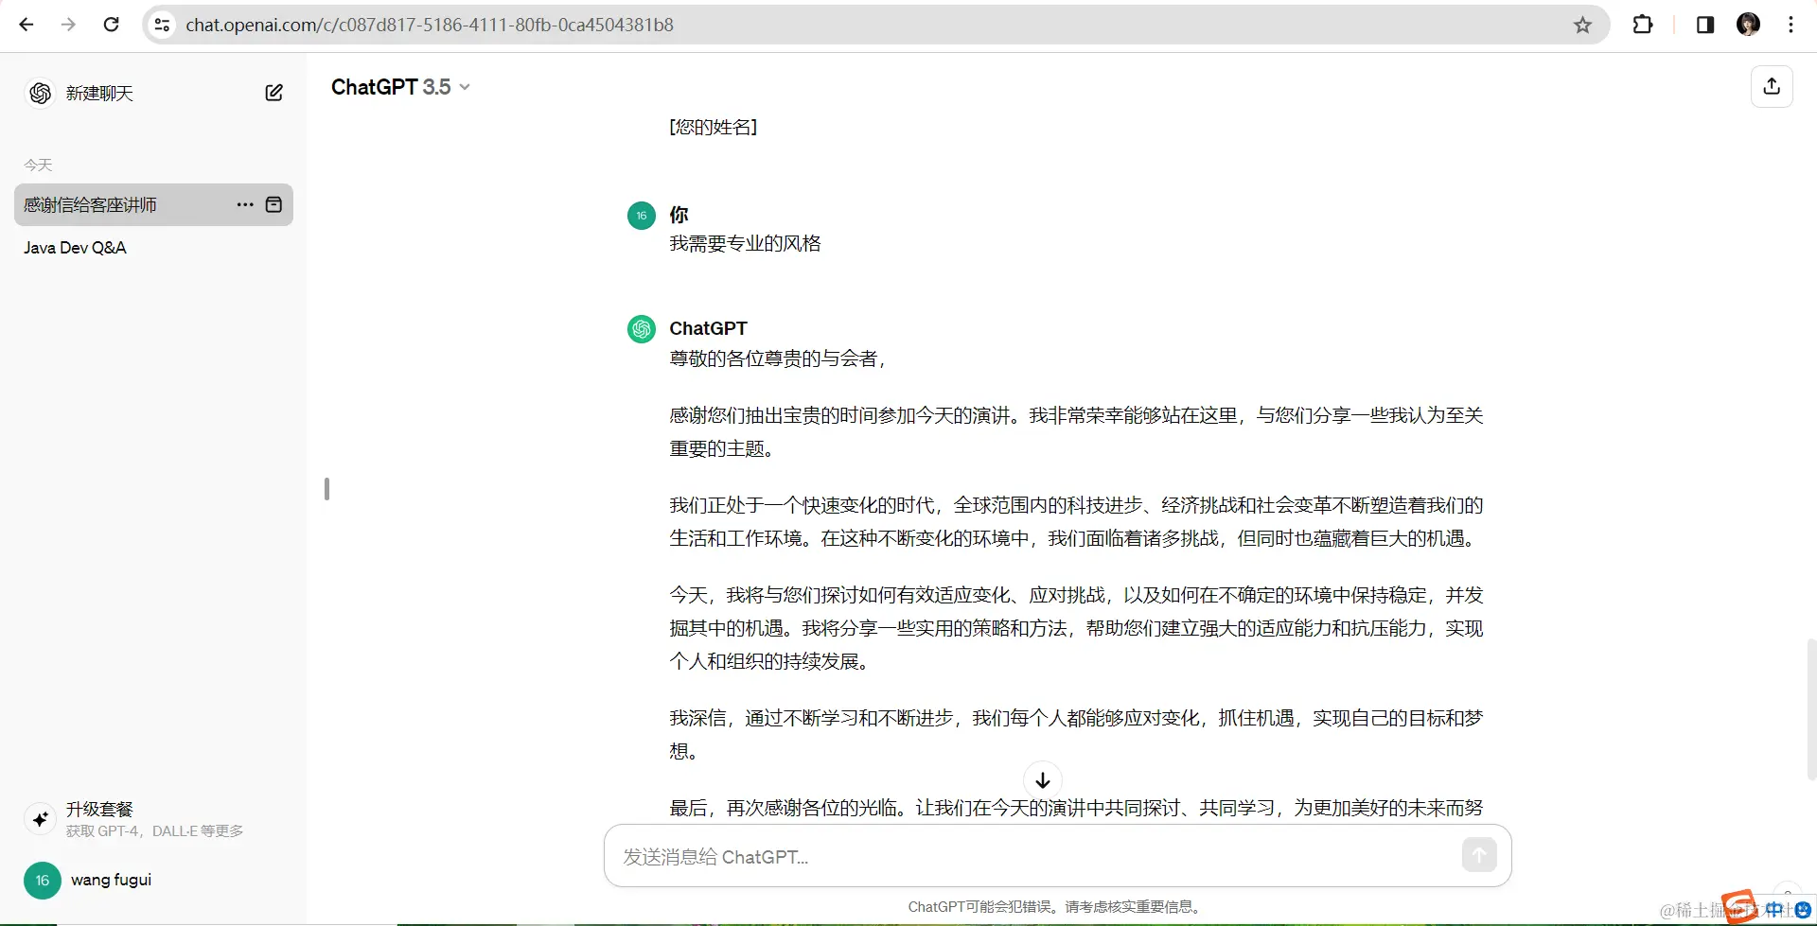The height and width of the screenshot is (926, 1817).
Task: Open options for 感谢信给客座讲师 chat
Action: [x=245, y=204]
